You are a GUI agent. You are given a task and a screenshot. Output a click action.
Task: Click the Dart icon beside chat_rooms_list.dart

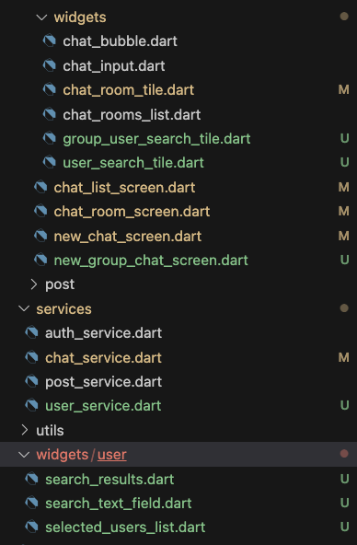point(50,114)
